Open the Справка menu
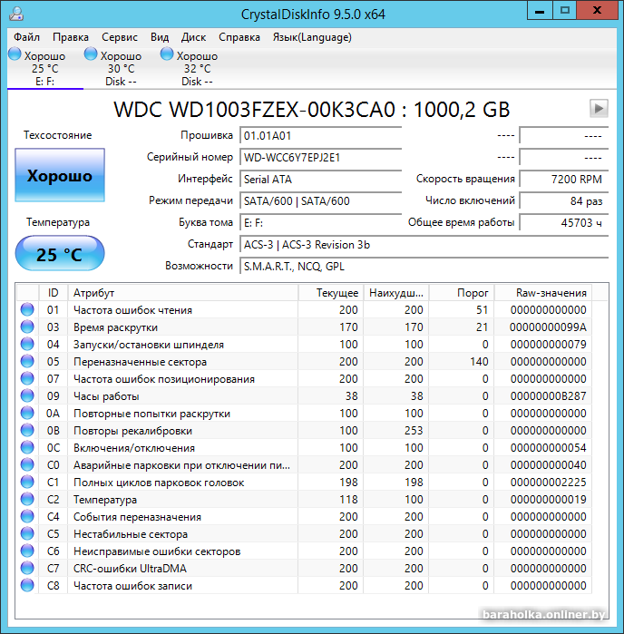The height and width of the screenshot is (634, 624). pos(239,37)
